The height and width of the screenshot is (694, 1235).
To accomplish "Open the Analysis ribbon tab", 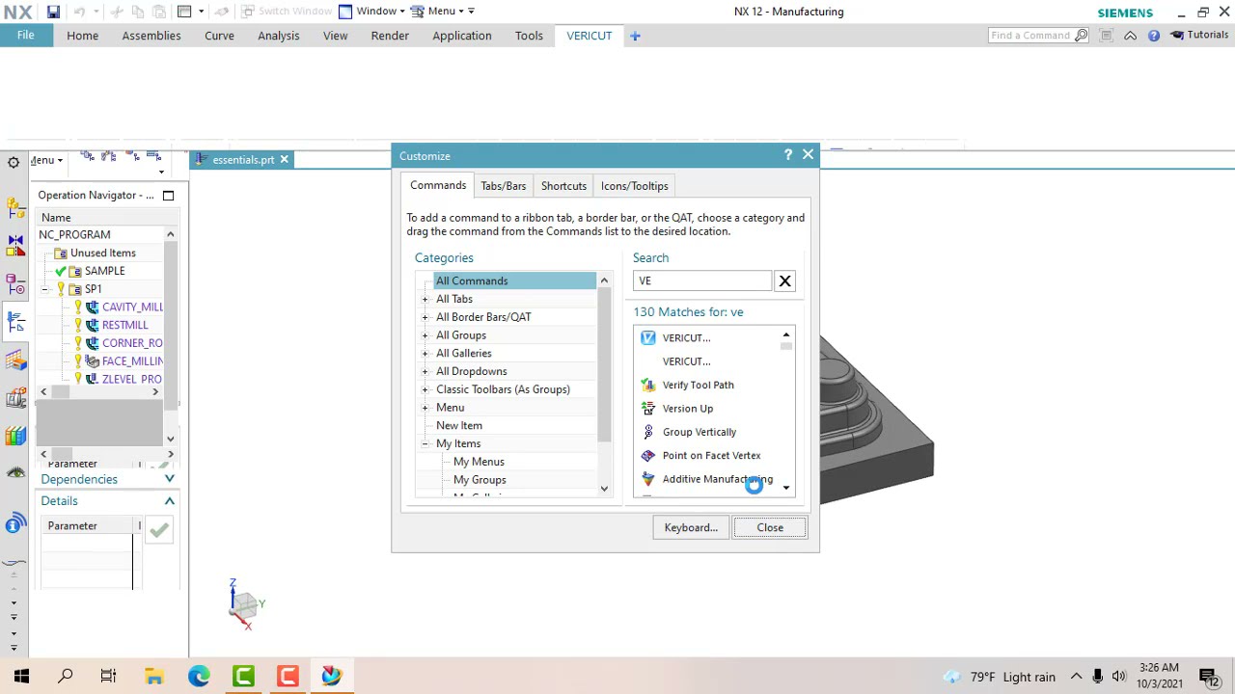I will (x=279, y=36).
